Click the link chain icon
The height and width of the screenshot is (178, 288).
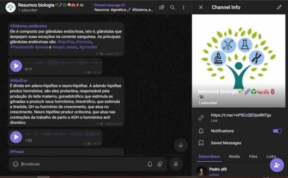pos(201,118)
